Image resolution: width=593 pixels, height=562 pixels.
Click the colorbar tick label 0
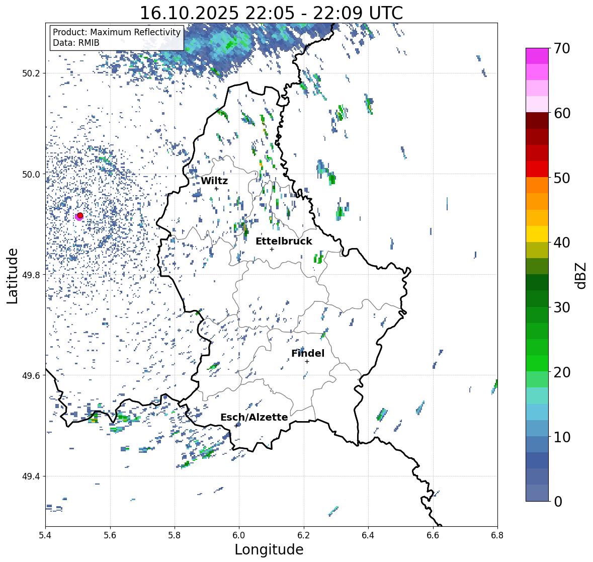(558, 502)
